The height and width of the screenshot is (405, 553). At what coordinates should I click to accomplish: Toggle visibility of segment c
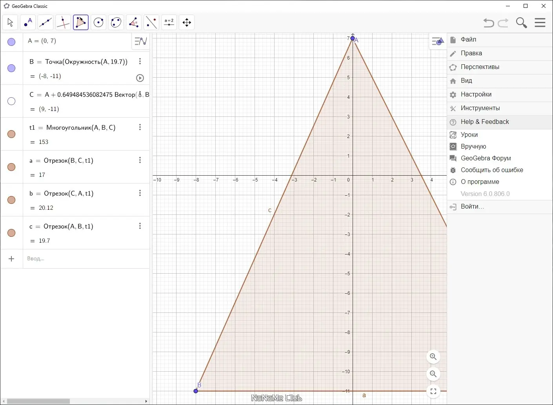(11, 233)
